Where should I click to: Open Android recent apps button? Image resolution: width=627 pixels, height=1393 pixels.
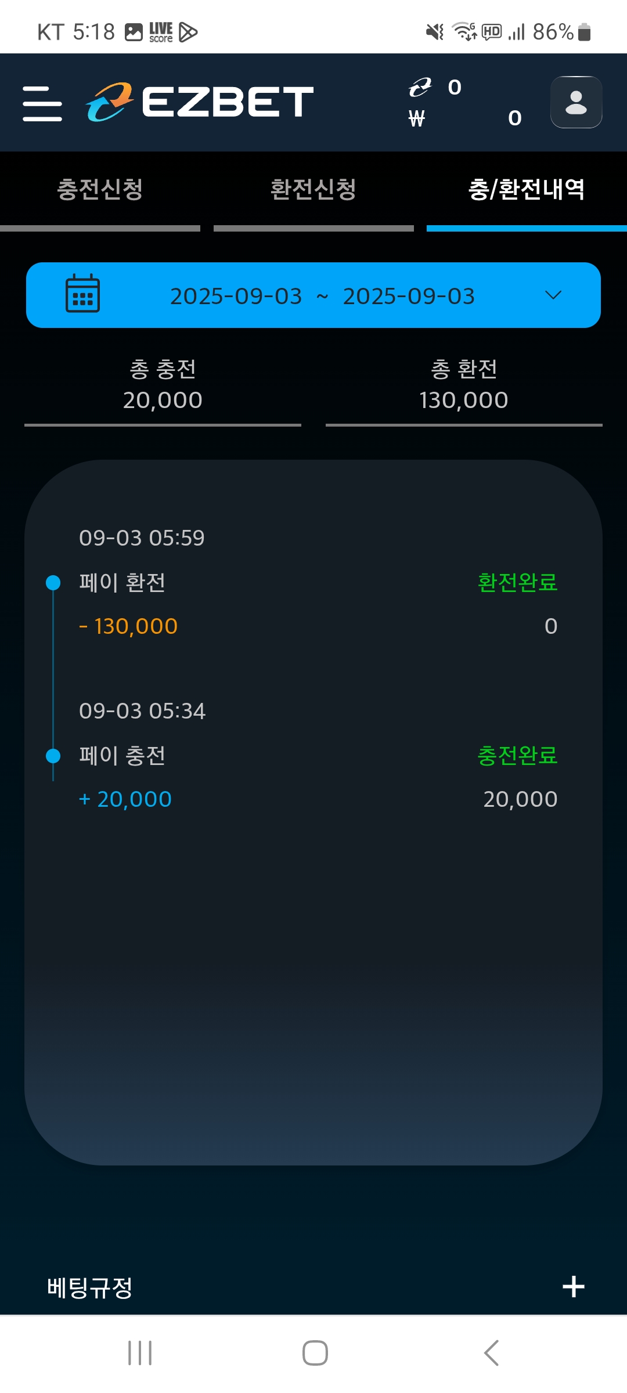(140, 1353)
